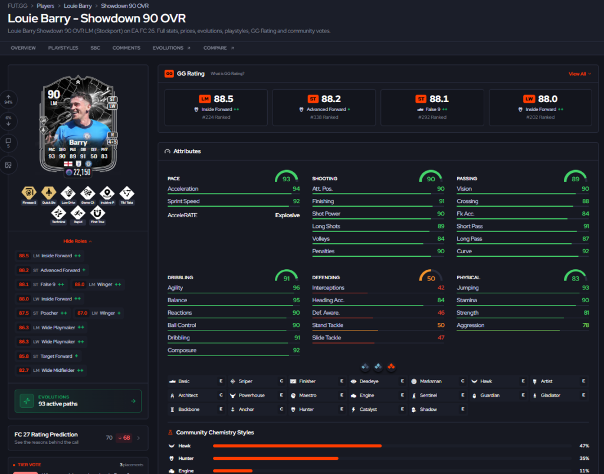This screenshot has width=604, height=474.
Task: Click the orange full-chemistry diamond icon
Action: pyautogui.click(x=392, y=367)
